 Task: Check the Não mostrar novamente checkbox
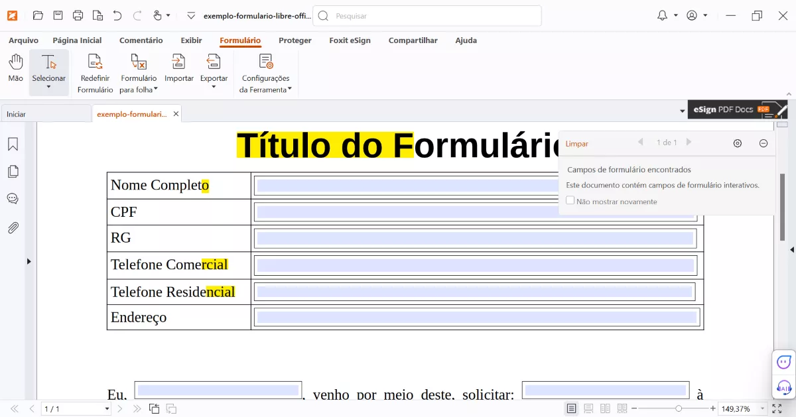570,201
